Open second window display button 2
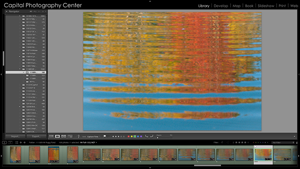300x169 pixels. [10, 142]
